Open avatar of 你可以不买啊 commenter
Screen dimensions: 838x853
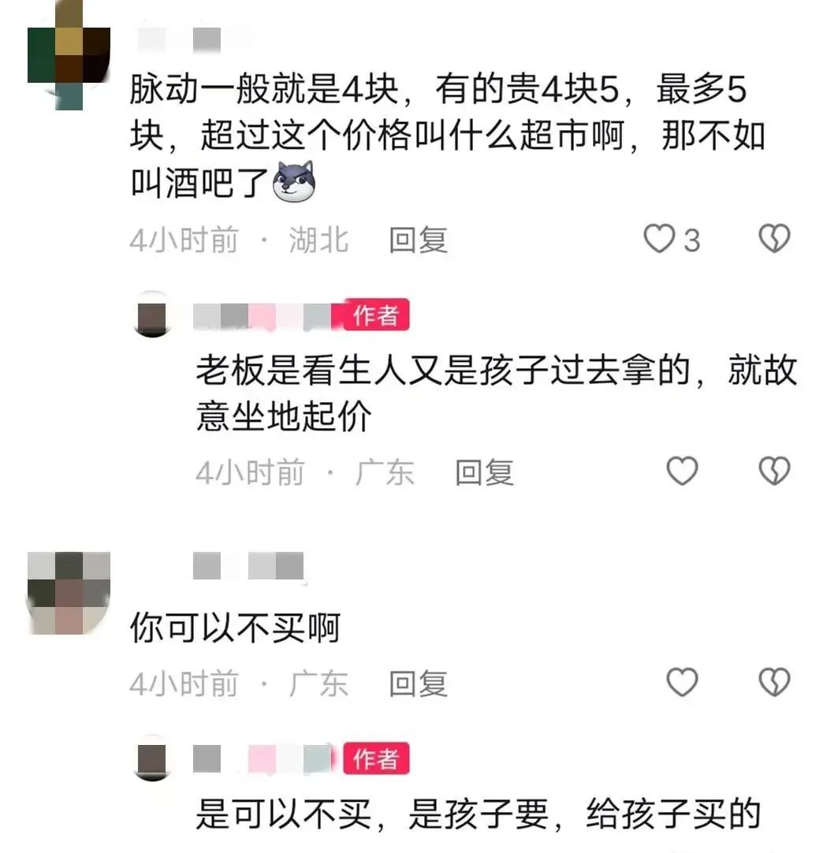tap(69, 593)
